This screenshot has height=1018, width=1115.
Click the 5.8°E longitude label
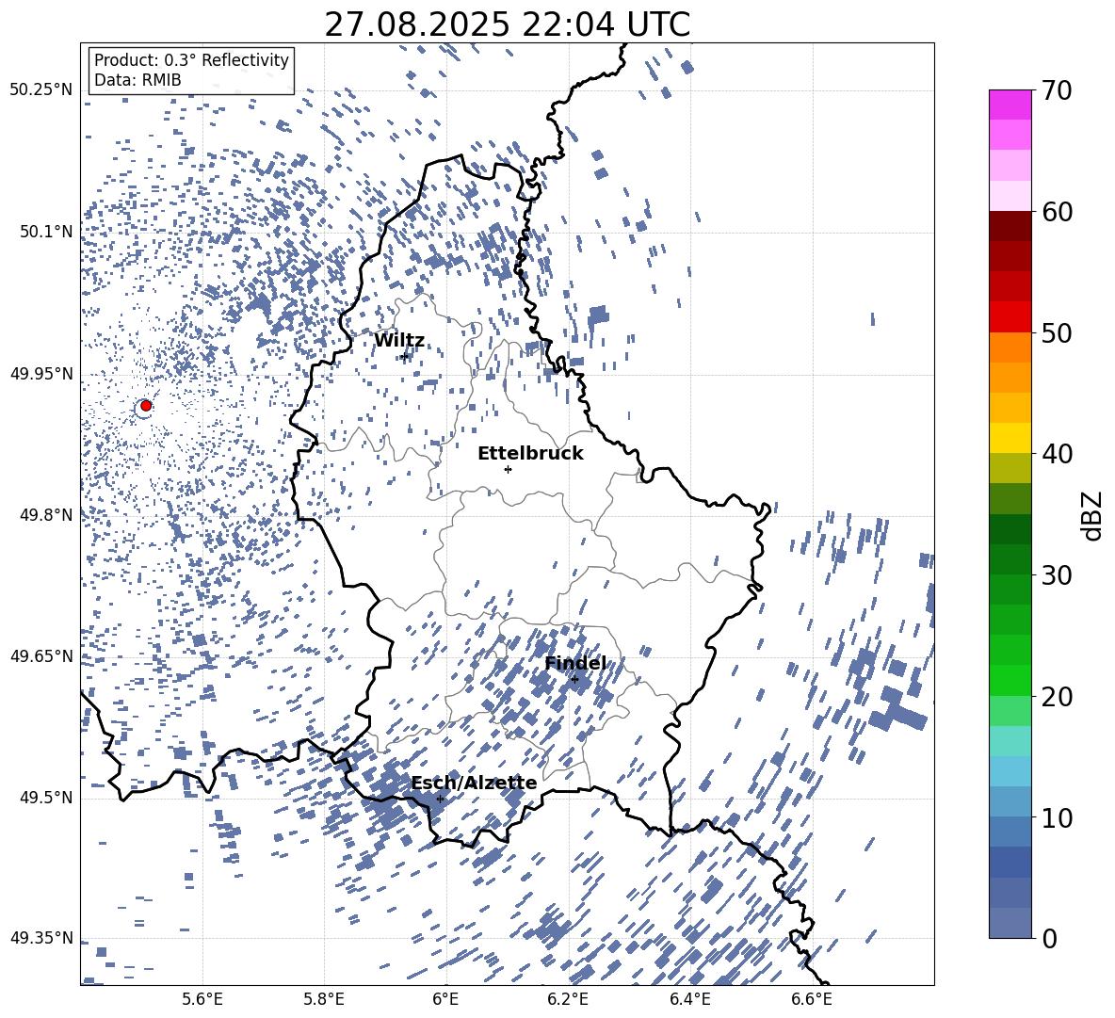[324, 999]
